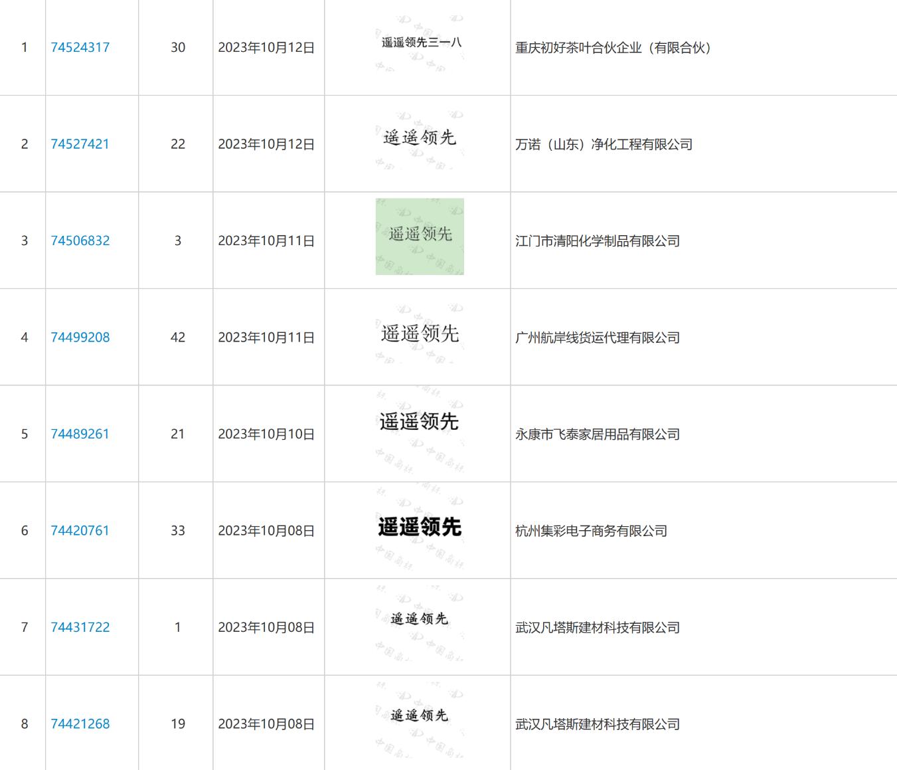The height and width of the screenshot is (770, 897).
Task: View trademark image in row 7 (class 1)
Action: (420, 625)
